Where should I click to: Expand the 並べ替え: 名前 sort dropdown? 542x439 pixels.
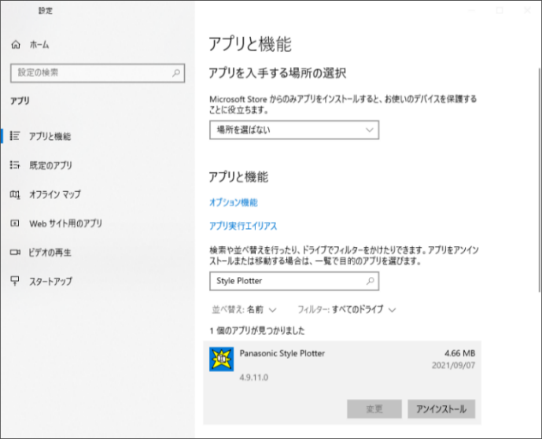click(245, 310)
